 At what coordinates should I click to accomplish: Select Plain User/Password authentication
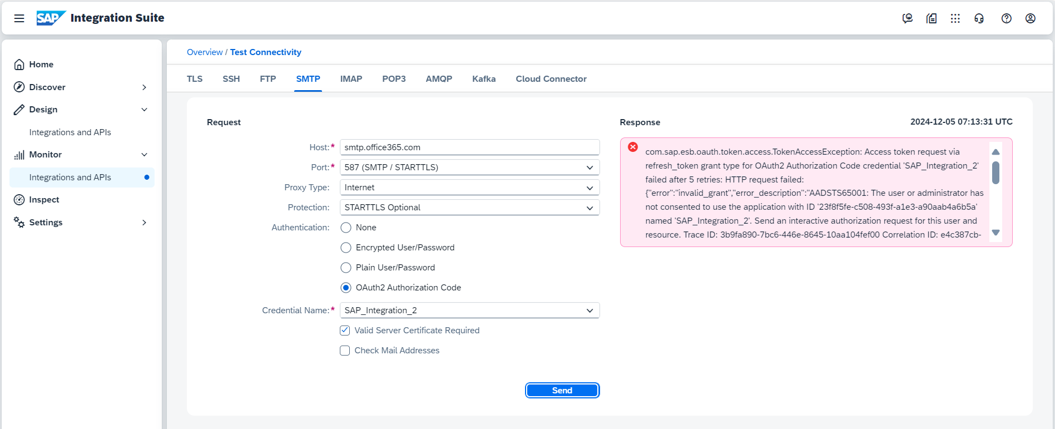pyautogui.click(x=346, y=268)
